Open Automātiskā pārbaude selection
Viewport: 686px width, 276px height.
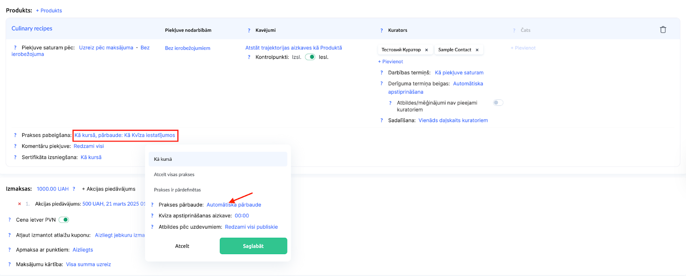[x=234, y=205]
